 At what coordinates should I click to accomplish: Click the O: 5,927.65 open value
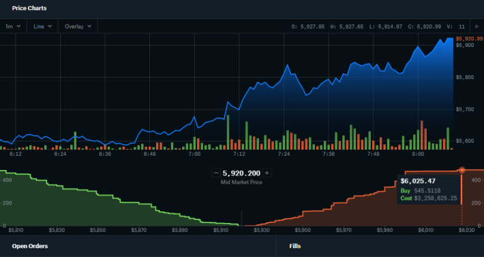tap(308, 27)
